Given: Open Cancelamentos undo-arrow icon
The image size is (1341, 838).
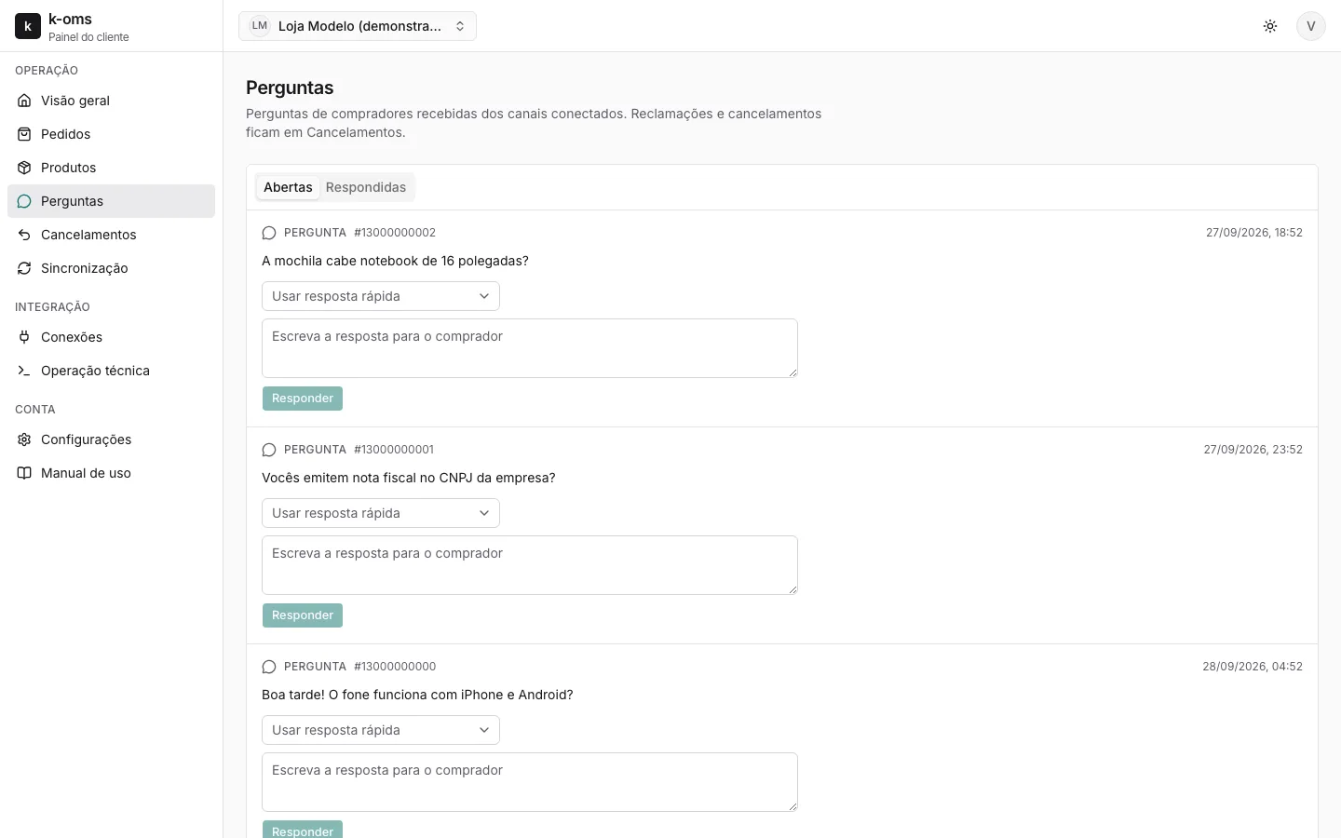Looking at the screenshot, I should tap(24, 235).
